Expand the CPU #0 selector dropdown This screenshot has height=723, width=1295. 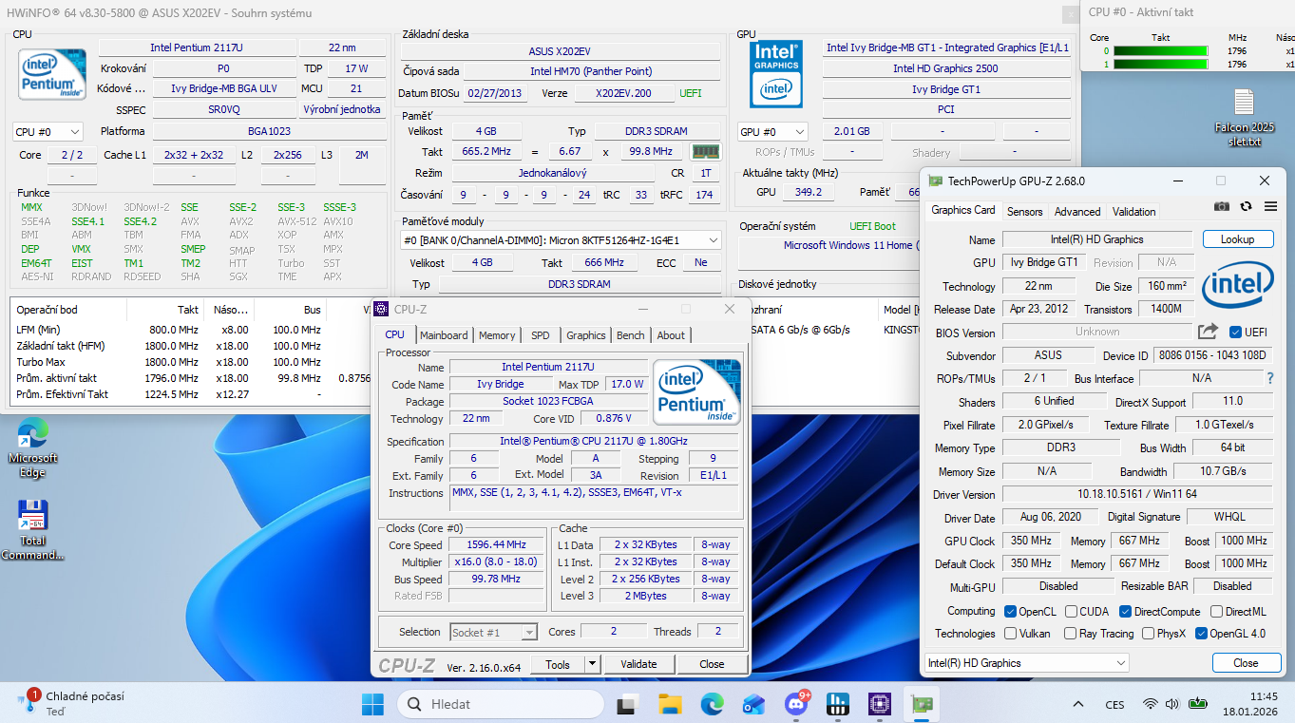tap(48, 132)
